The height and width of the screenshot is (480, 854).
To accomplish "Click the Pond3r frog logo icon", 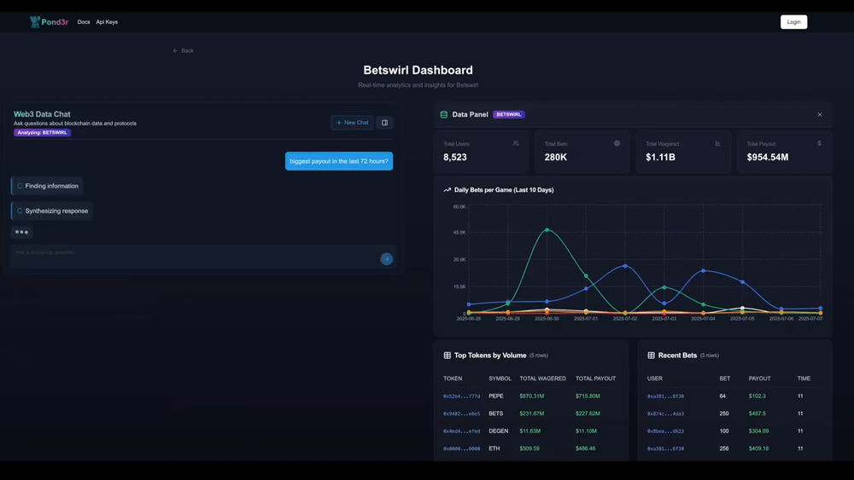I will coord(35,22).
